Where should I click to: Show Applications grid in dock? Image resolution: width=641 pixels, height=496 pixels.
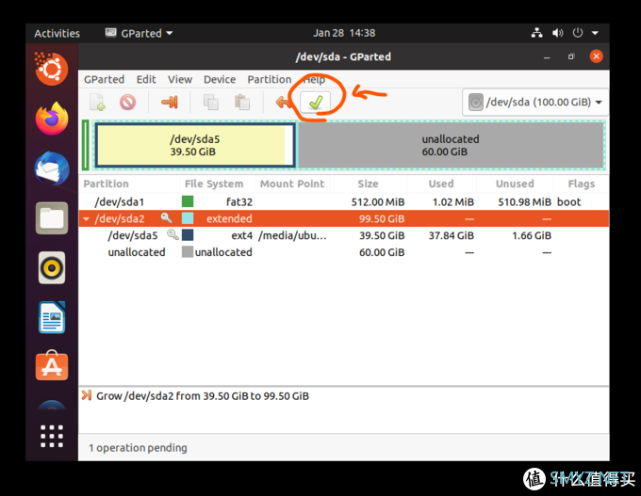(x=52, y=436)
